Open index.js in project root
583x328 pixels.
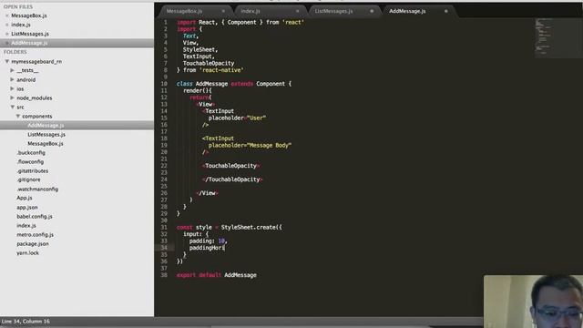click(26, 226)
